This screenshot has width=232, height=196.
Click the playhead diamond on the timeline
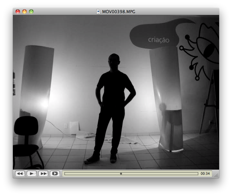121,173
